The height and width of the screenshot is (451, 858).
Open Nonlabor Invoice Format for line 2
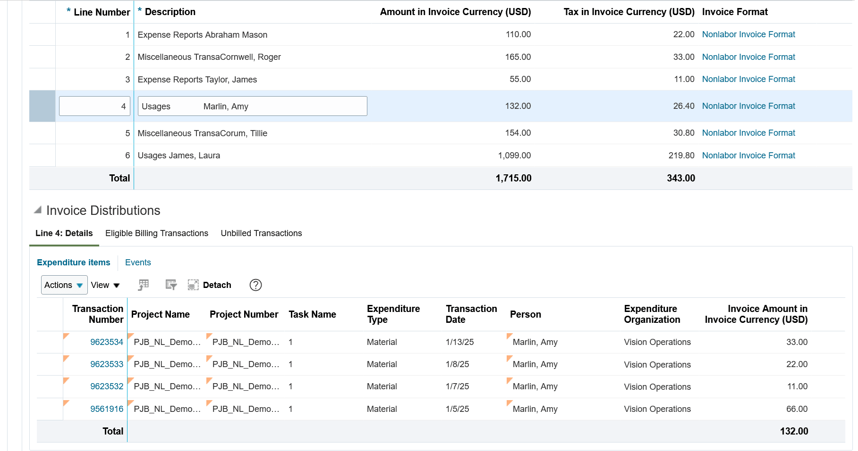[x=748, y=57]
